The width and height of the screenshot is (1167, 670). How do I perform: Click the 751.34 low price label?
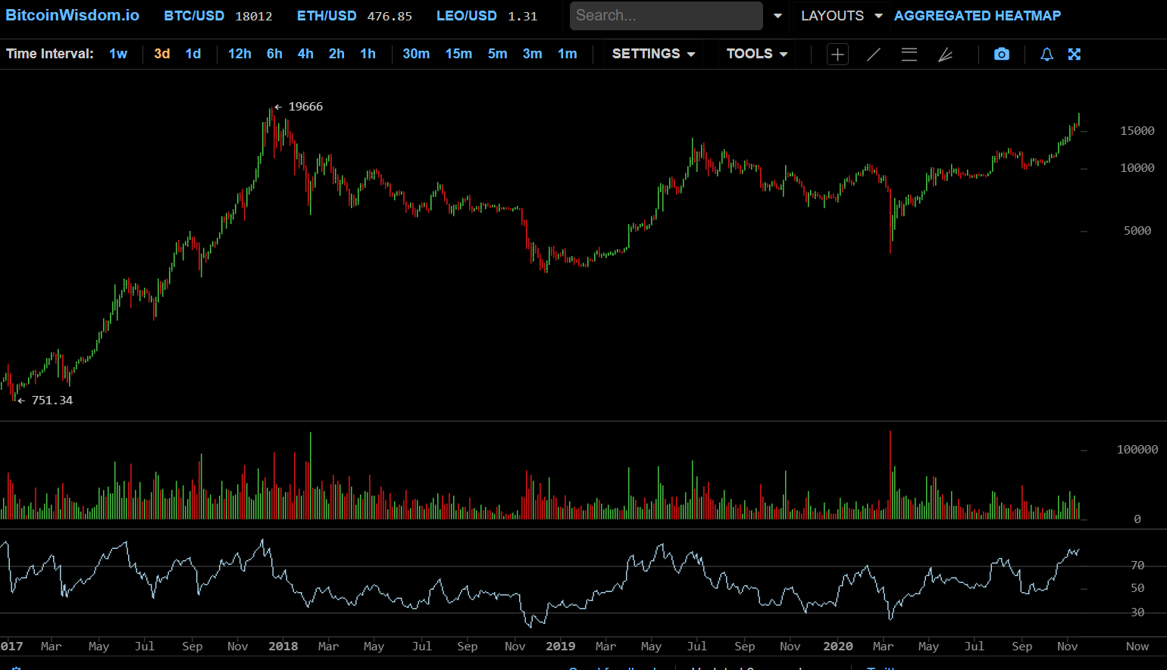[52, 400]
